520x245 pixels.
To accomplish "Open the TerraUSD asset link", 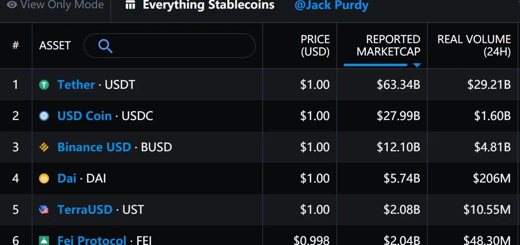I will click(85, 210).
